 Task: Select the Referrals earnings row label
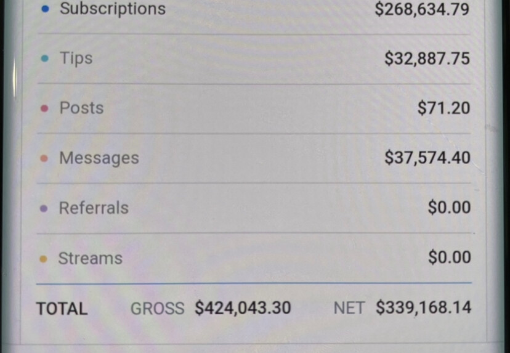click(x=94, y=208)
